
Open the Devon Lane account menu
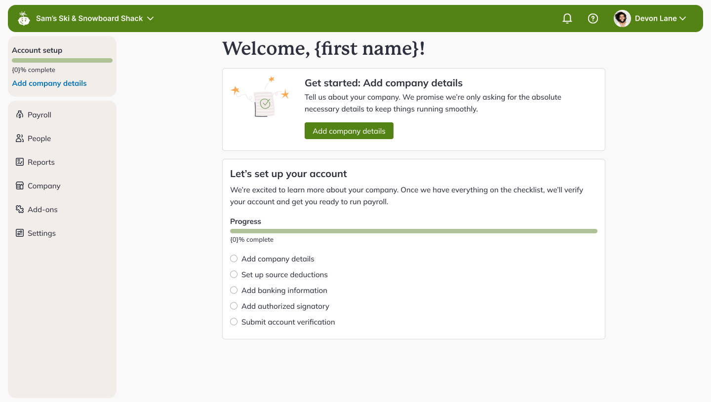click(656, 18)
